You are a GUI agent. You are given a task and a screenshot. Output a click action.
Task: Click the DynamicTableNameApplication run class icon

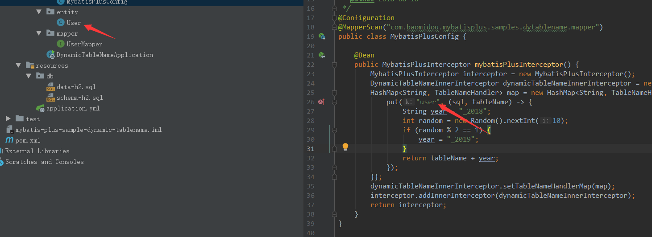[x=50, y=55]
